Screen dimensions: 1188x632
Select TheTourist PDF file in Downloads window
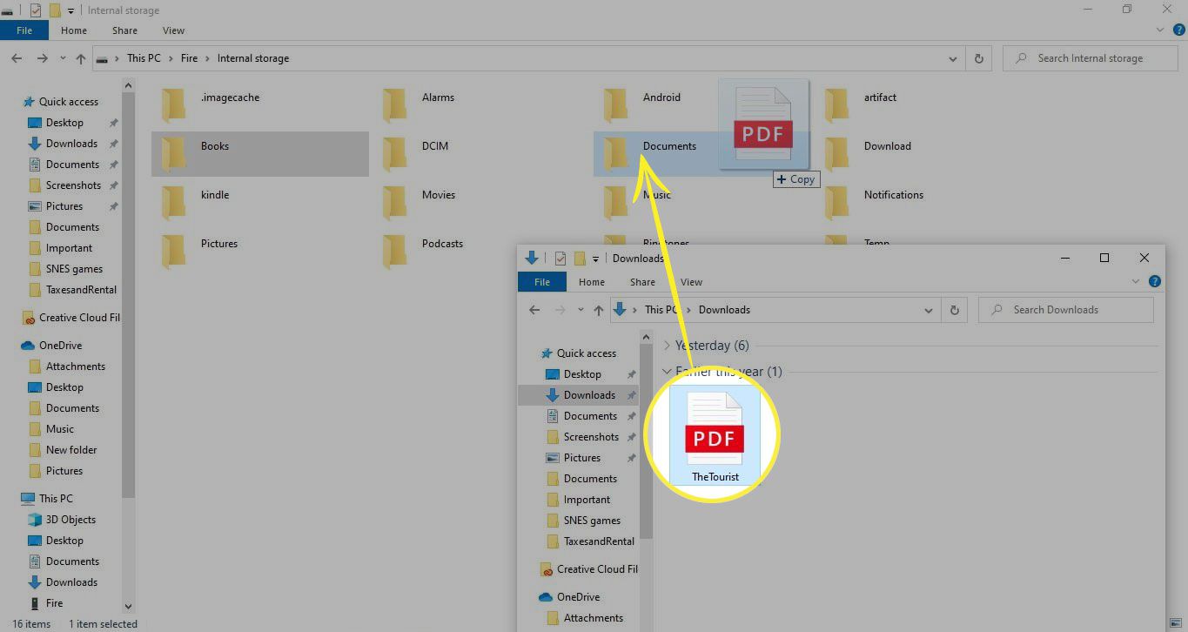[x=715, y=436]
